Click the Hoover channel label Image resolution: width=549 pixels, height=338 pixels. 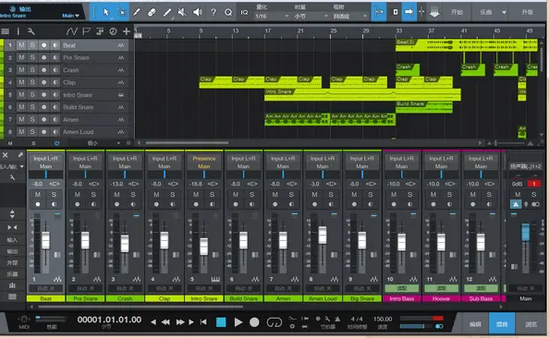(441, 299)
